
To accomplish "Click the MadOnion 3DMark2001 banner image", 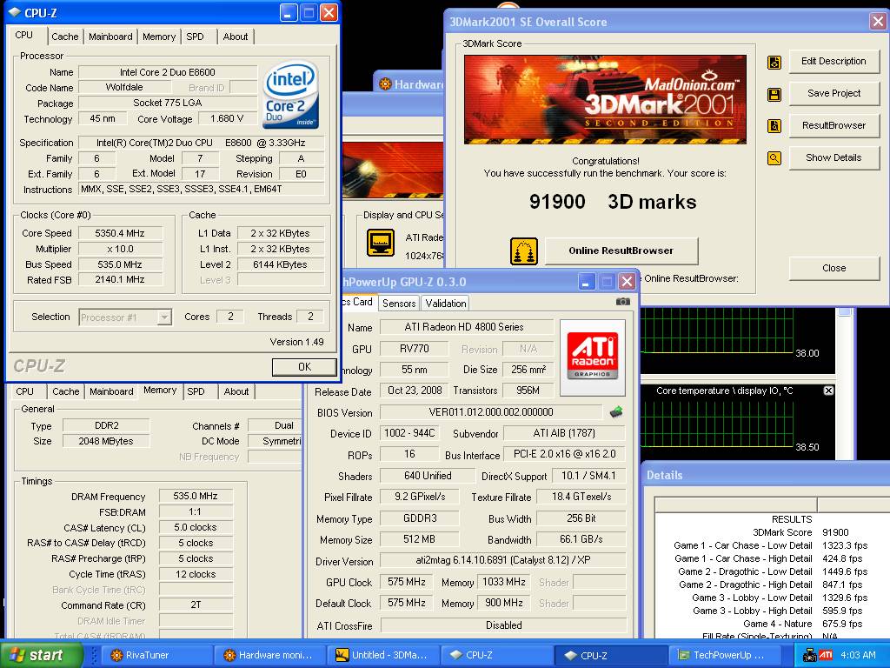I will coord(605,99).
